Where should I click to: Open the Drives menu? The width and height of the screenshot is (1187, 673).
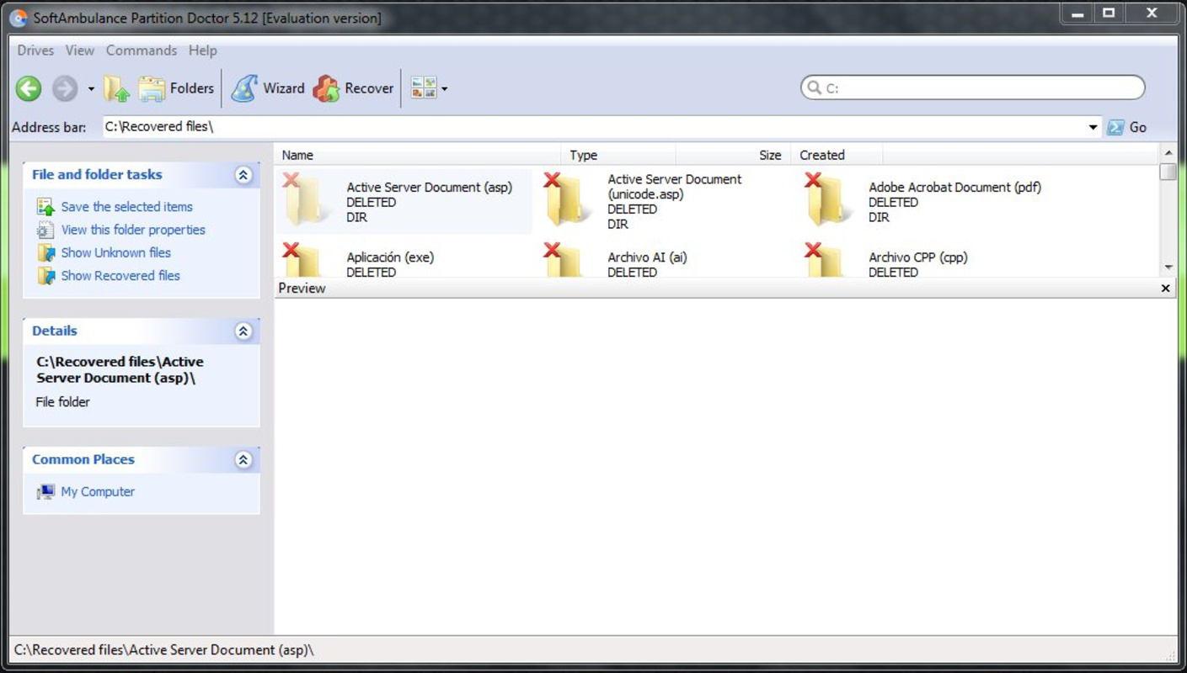click(x=35, y=50)
